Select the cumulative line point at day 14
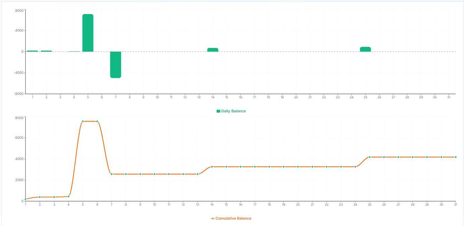 212,167
